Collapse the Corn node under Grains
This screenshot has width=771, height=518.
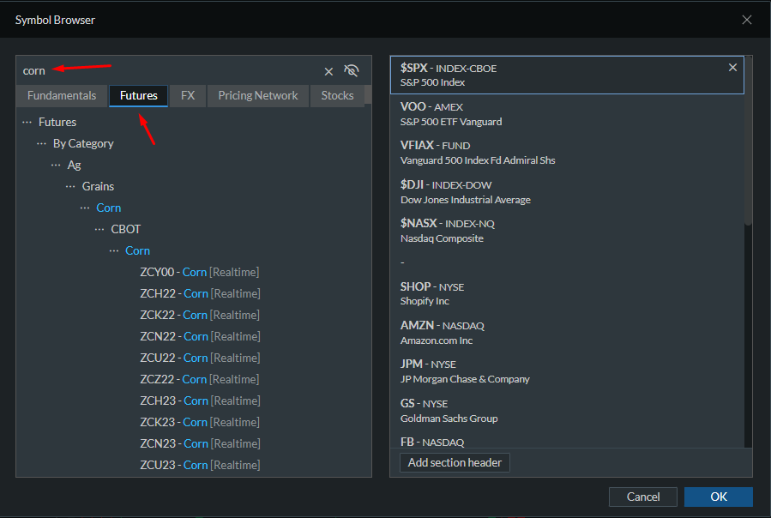[85, 208]
